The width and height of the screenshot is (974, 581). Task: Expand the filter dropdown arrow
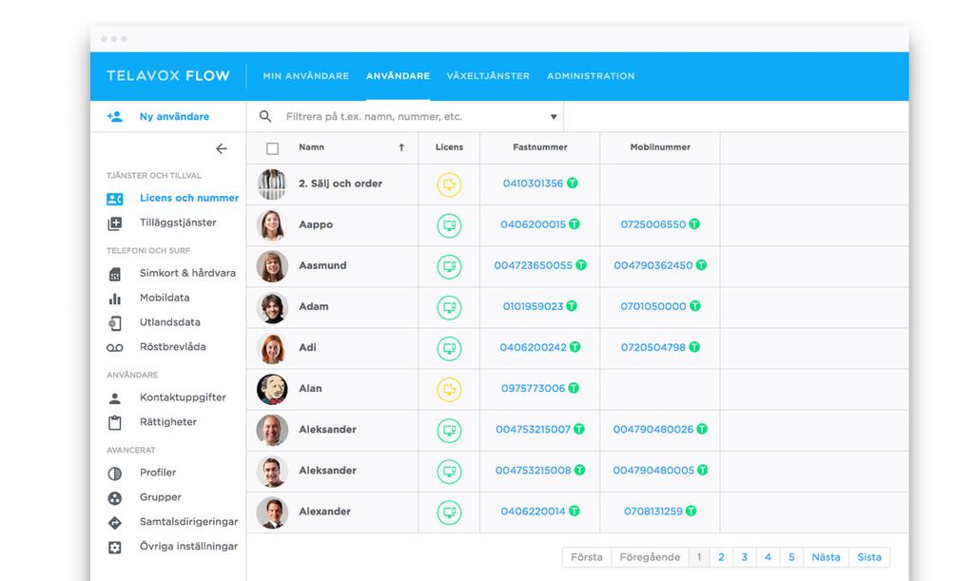pos(554,117)
